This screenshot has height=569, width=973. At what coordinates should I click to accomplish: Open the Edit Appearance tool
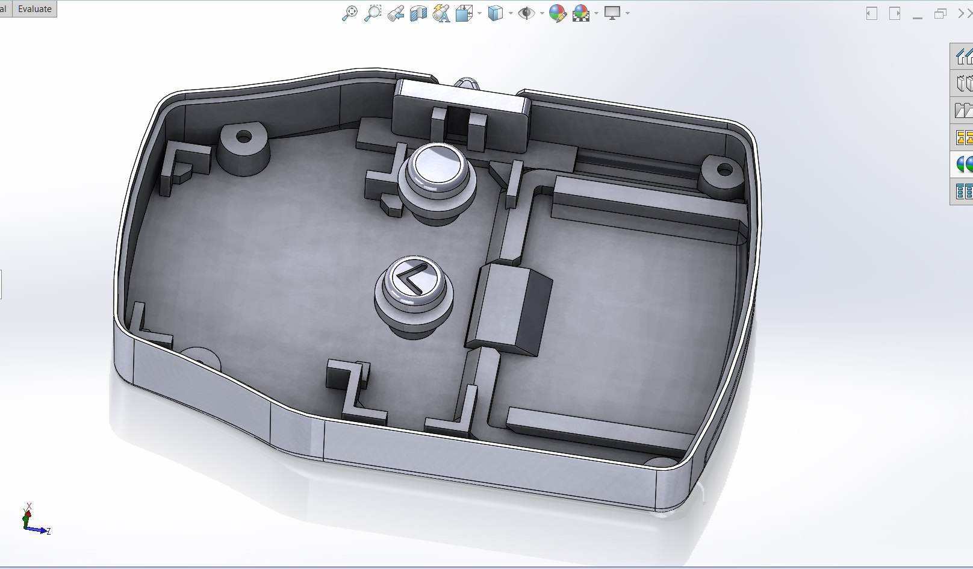tap(558, 13)
